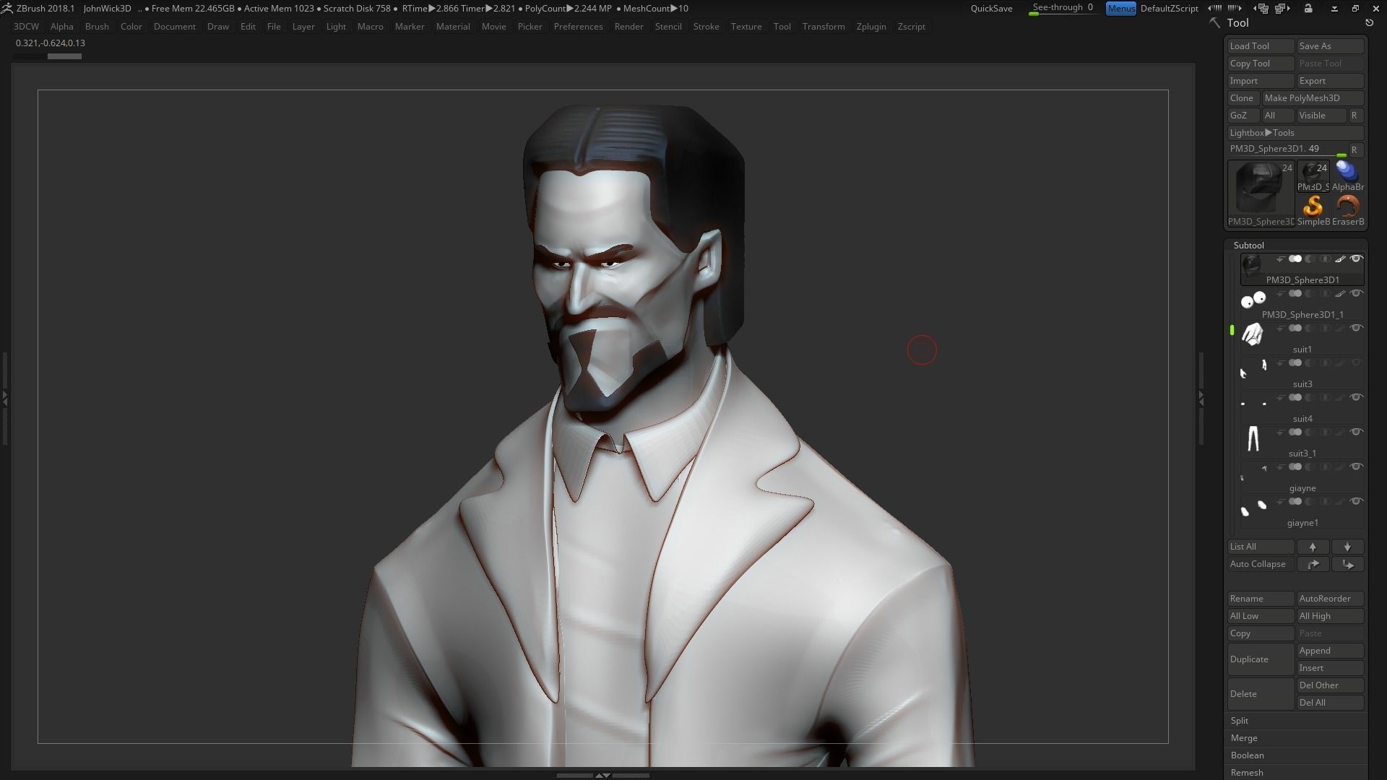
Task: Show the hidden suit3 subtool
Action: pos(1356,363)
